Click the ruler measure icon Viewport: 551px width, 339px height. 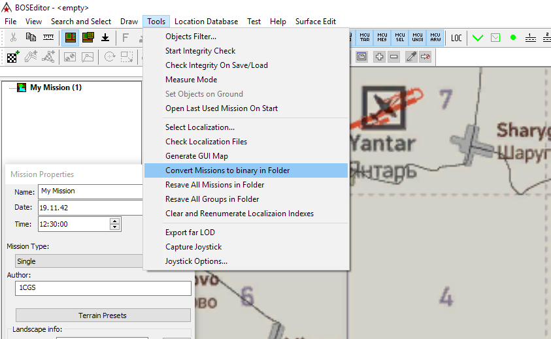tap(48, 37)
